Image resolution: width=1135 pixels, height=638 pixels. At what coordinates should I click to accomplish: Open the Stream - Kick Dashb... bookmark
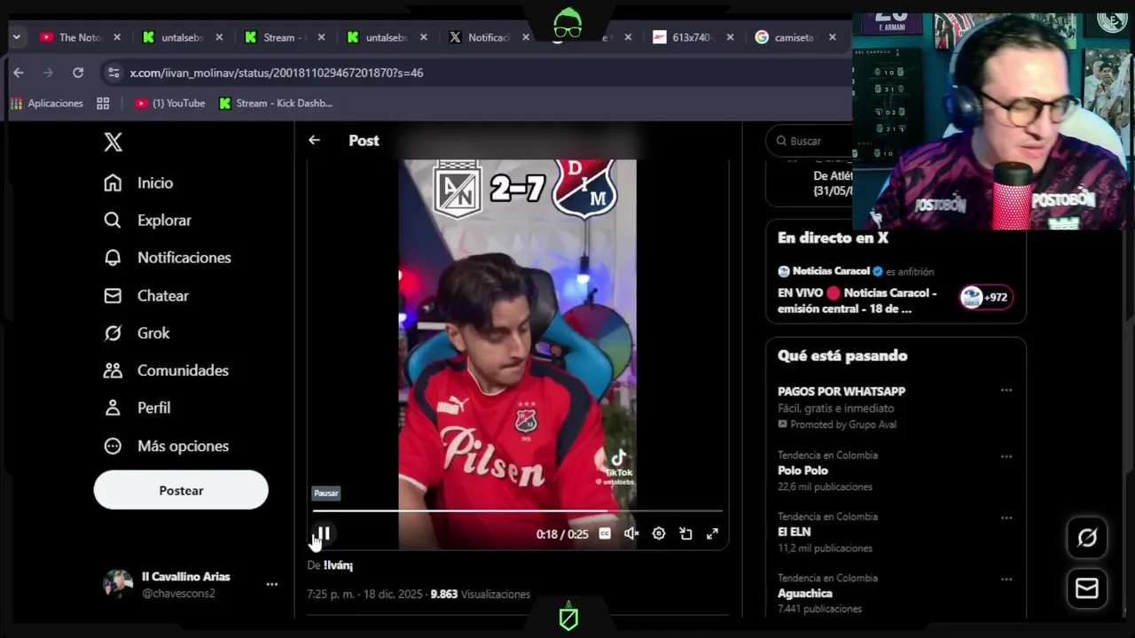pos(276,103)
